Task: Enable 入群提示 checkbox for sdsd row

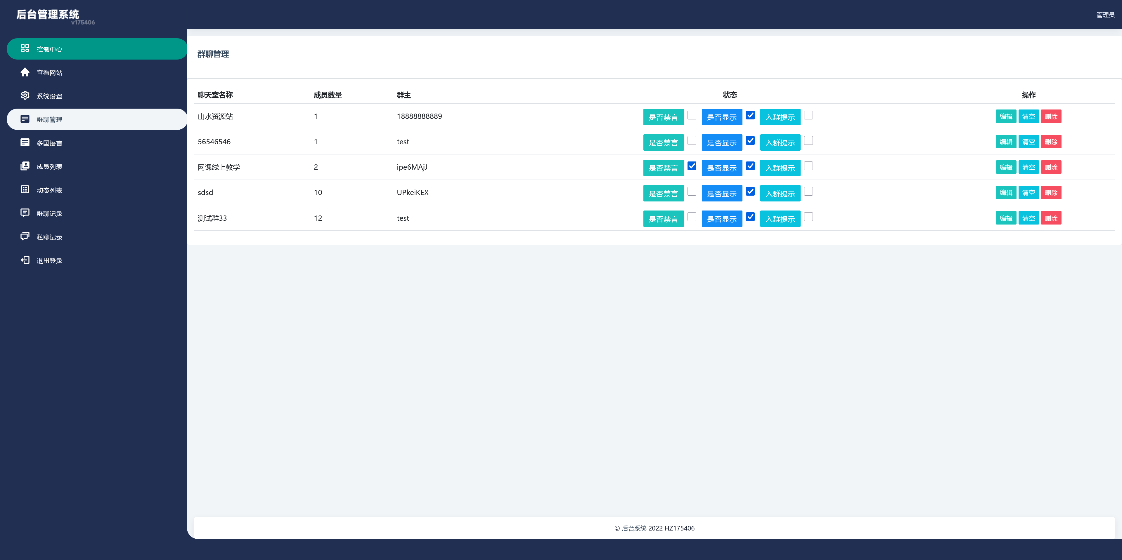Action: [x=808, y=192]
